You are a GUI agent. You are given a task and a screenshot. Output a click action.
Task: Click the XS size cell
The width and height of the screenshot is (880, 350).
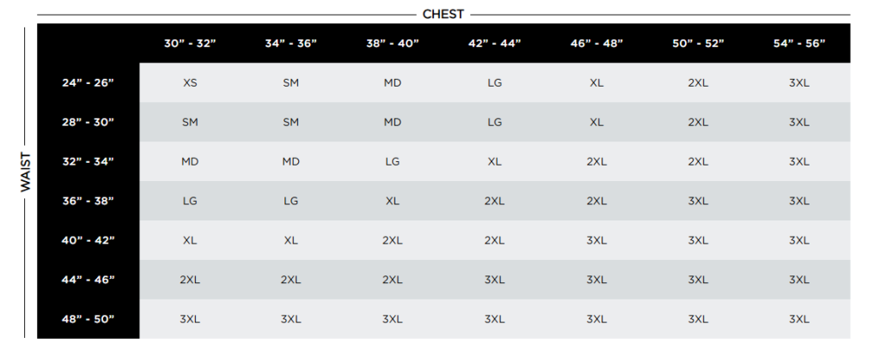point(190,83)
